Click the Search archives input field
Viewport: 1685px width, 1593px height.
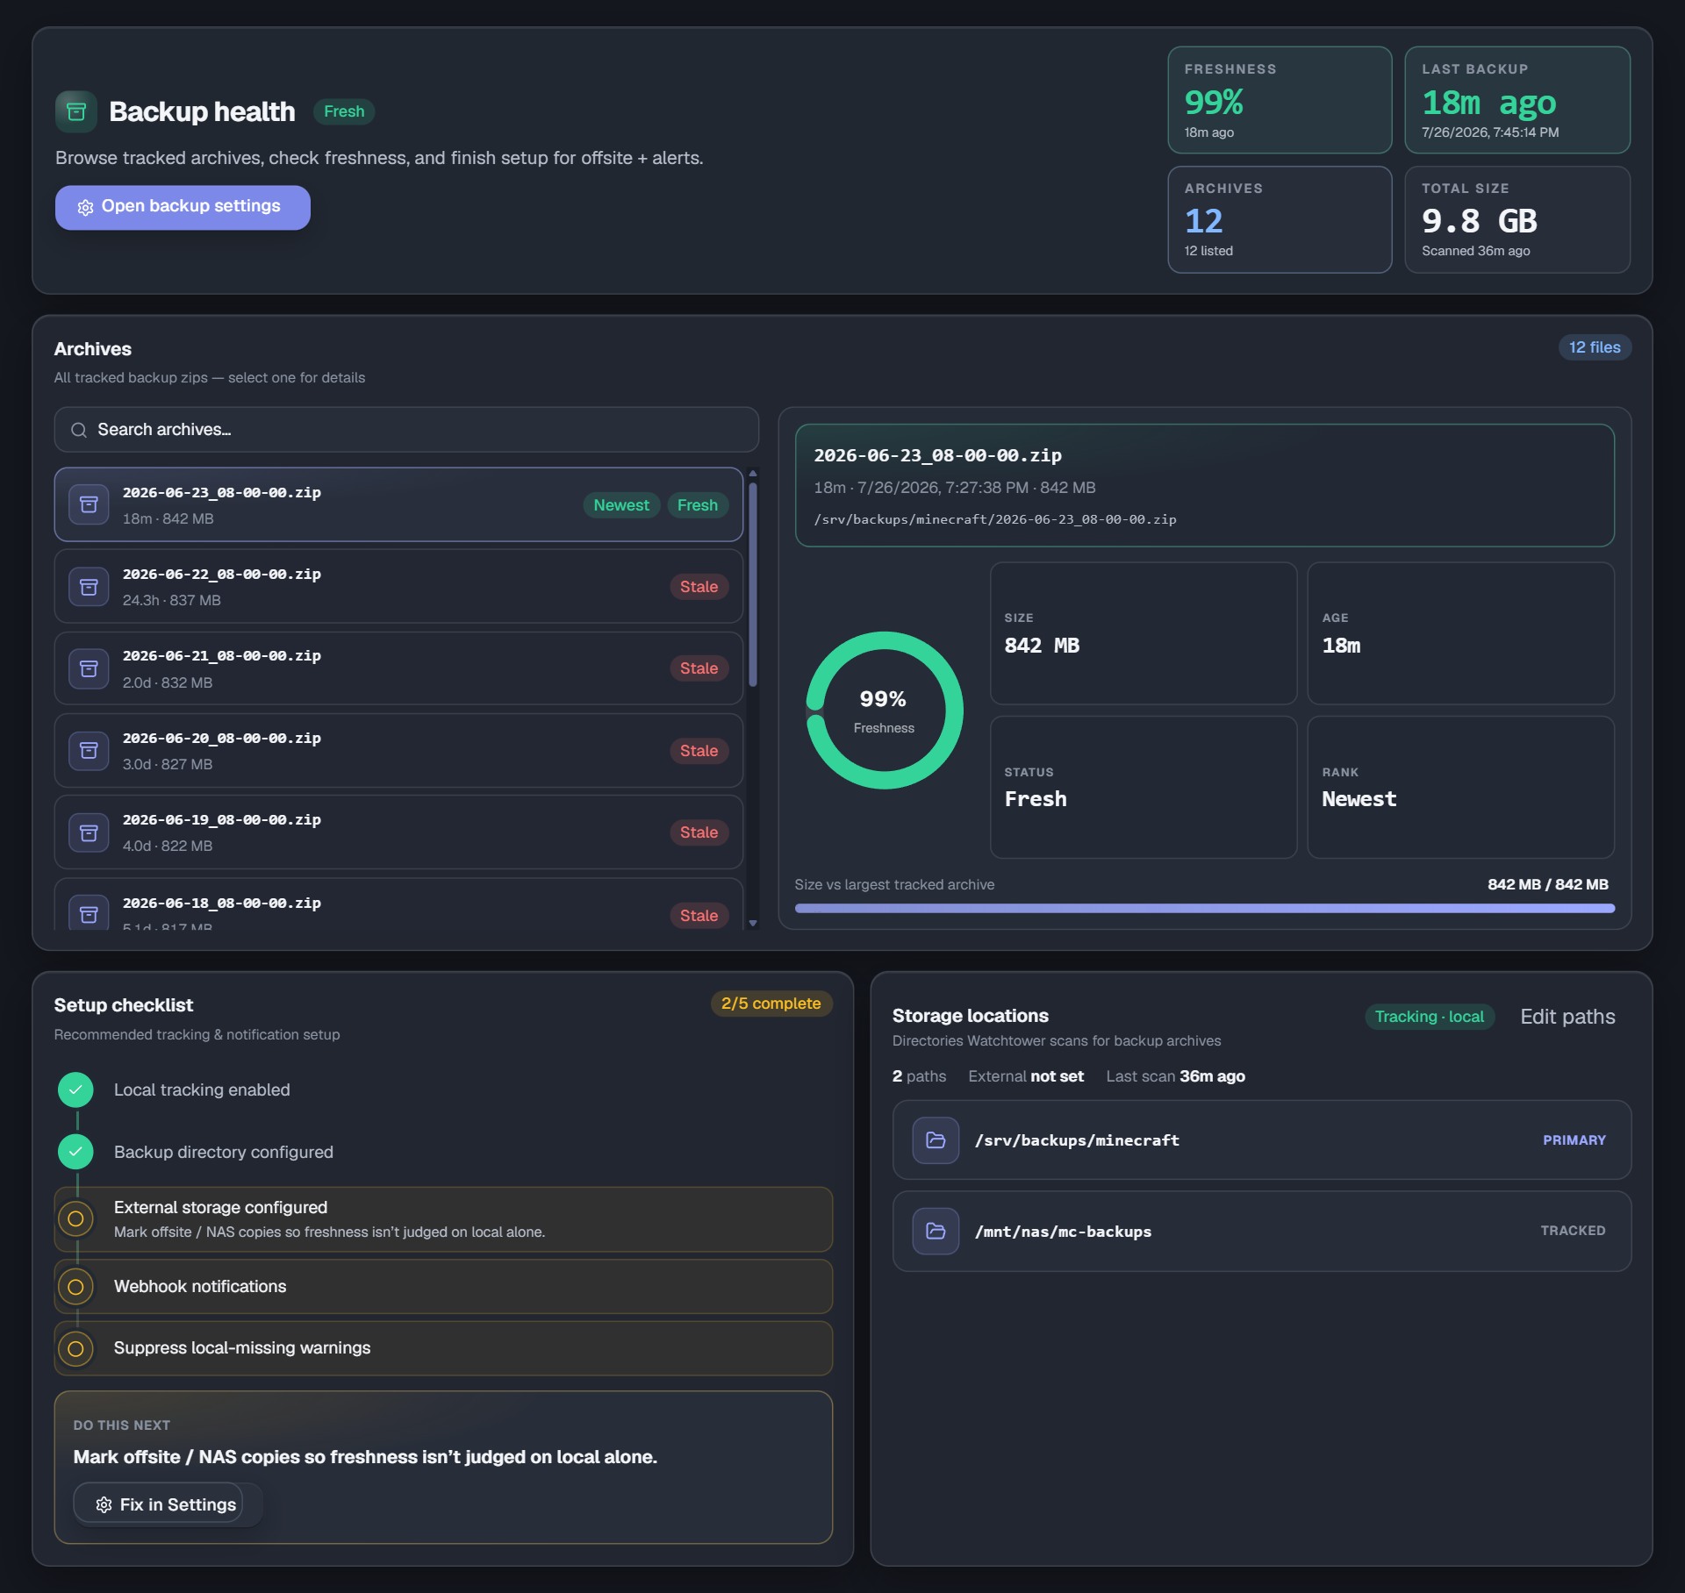tap(406, 430)
